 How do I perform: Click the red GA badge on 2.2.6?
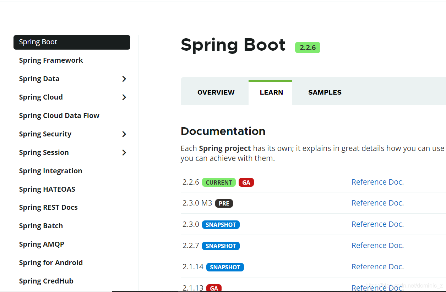[246, 182]
